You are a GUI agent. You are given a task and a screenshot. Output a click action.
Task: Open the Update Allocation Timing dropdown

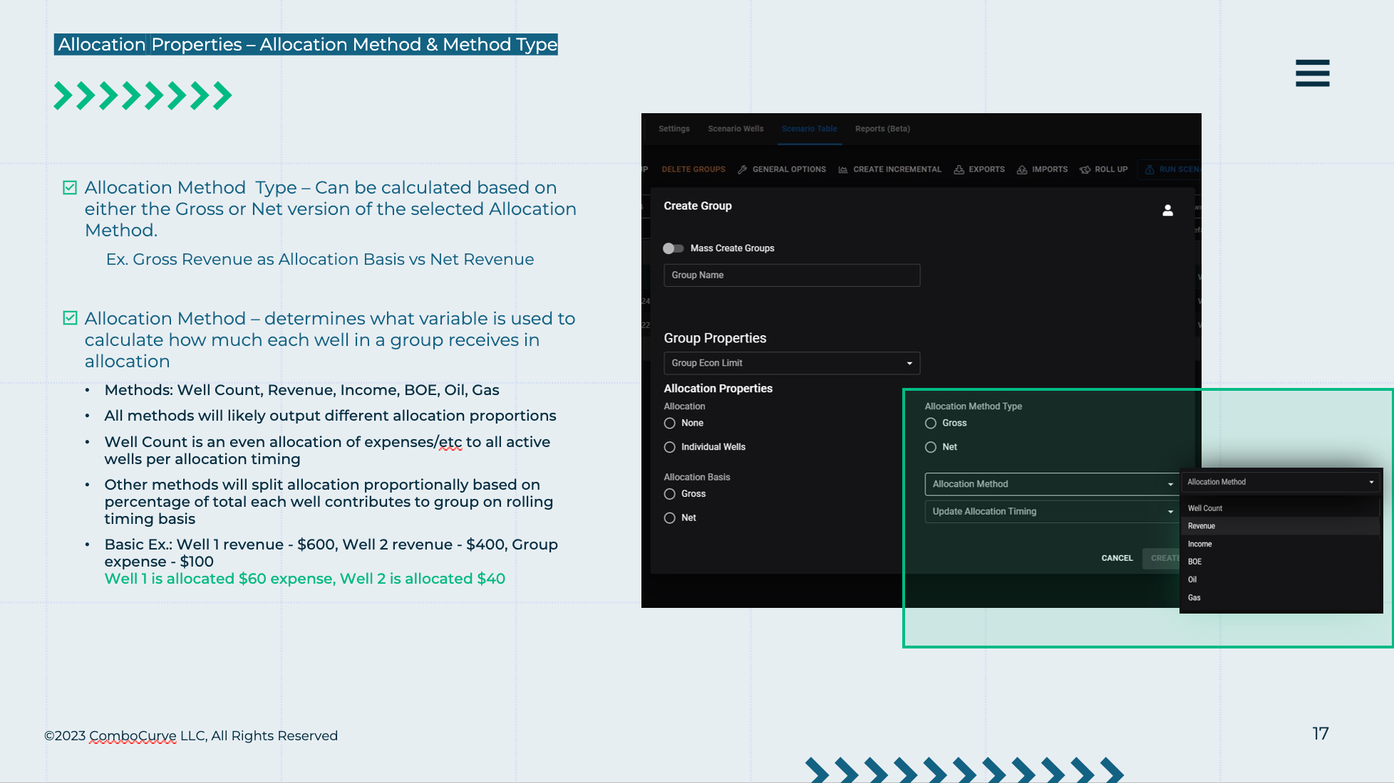click(x=1051, y=512)
